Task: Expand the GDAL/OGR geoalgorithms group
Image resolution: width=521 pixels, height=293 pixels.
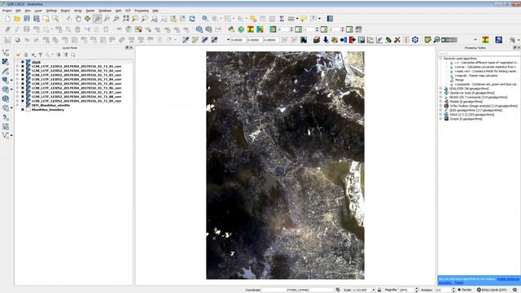Action: (441, 89)
